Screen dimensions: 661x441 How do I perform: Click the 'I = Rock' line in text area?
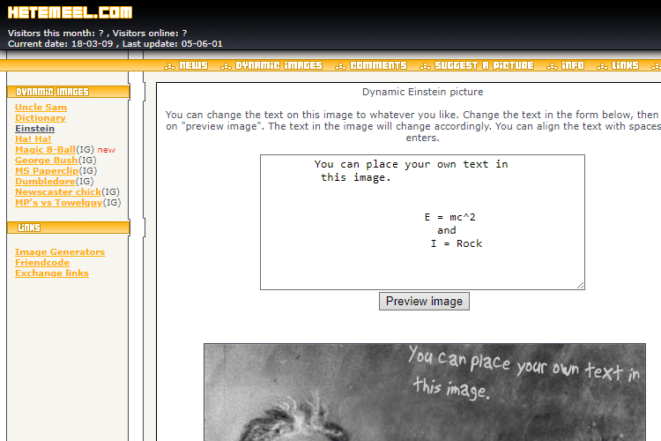[x=457, y=243]
